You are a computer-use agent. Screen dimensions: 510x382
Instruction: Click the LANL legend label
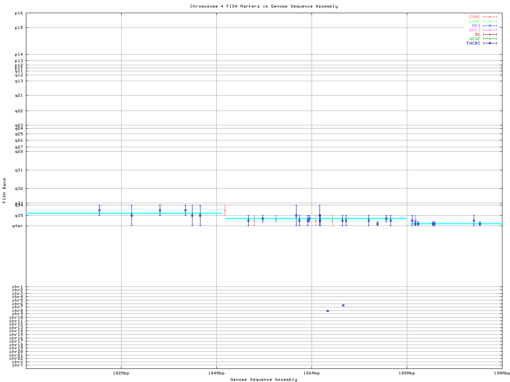pos(475,21)
